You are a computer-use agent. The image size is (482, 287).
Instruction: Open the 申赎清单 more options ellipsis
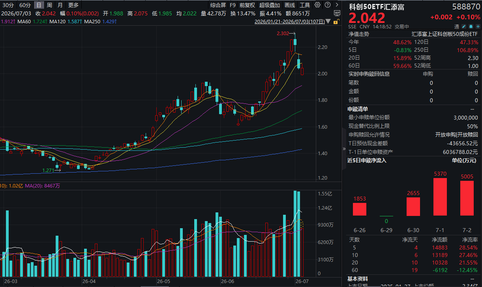click(473, 109)
